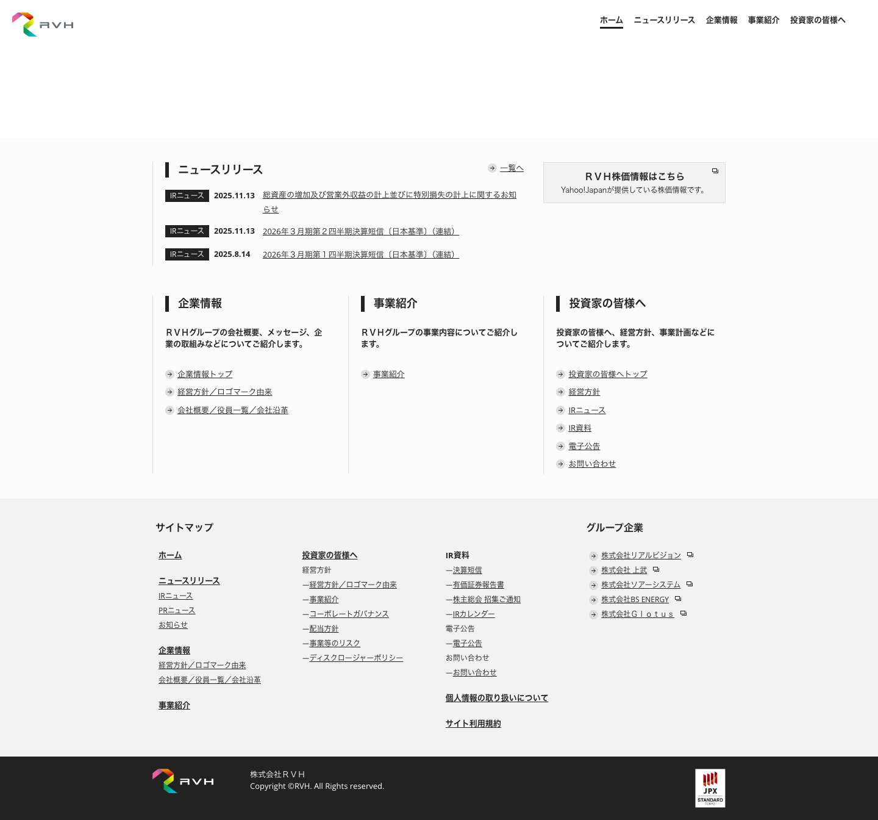This screenshot has height=820, width=878.
Task: Click the external-link icon on the stock info box
Action: tap(715, 171)
